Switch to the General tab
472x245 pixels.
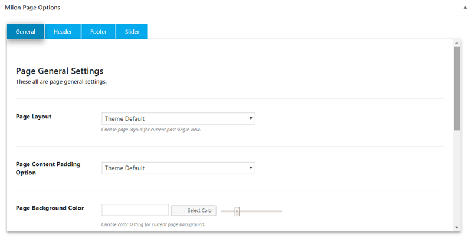click(25, 32)
